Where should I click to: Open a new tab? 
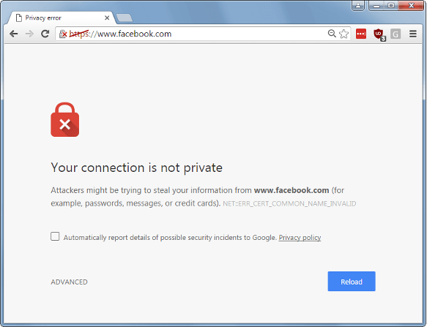tap(125, 18)
